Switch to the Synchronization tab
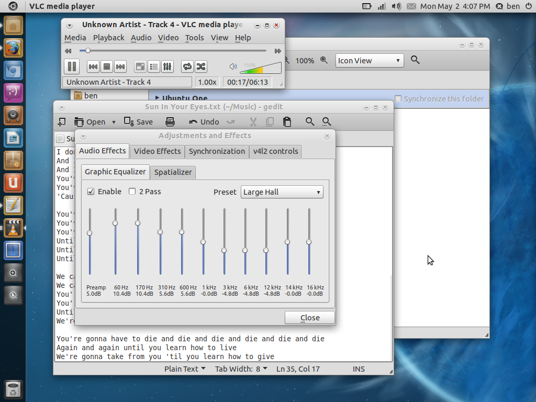536x402 pixels. point(217,151)
